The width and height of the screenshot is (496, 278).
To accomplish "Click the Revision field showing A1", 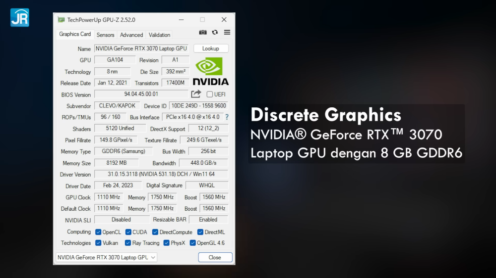I will pos(175,60).
